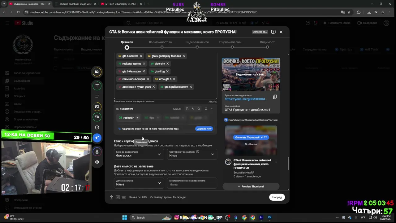Open the thumbnail image tool in the vidIQ toolbar
Screen dimensions: 396x223
97,107
